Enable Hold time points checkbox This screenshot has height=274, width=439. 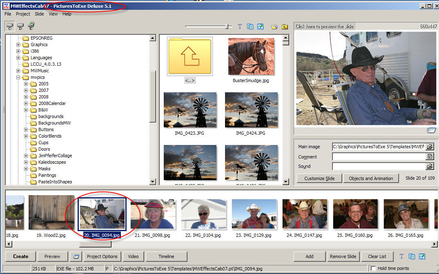coord(373,268)
